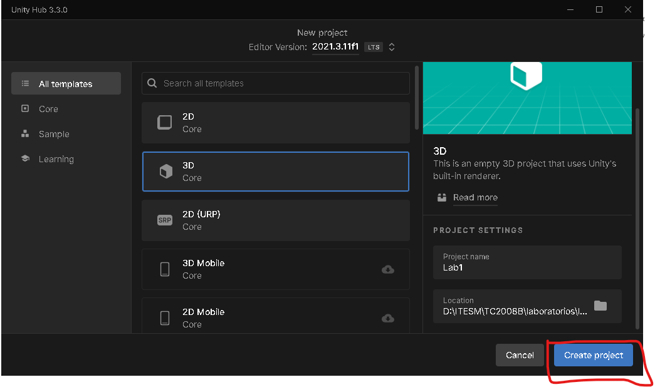Click the SRP icon of 2D (URP)
Image resolution: width=655 pixels, height=387 pixels.
(x=165, y=220)
